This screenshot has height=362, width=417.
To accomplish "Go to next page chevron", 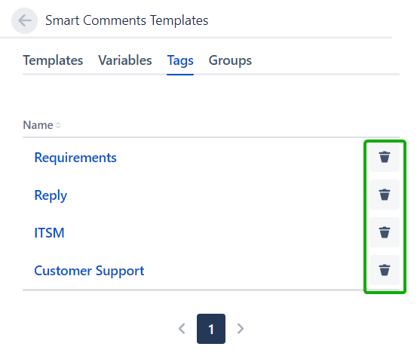I will pyautogui.click(x=240, y=329).
